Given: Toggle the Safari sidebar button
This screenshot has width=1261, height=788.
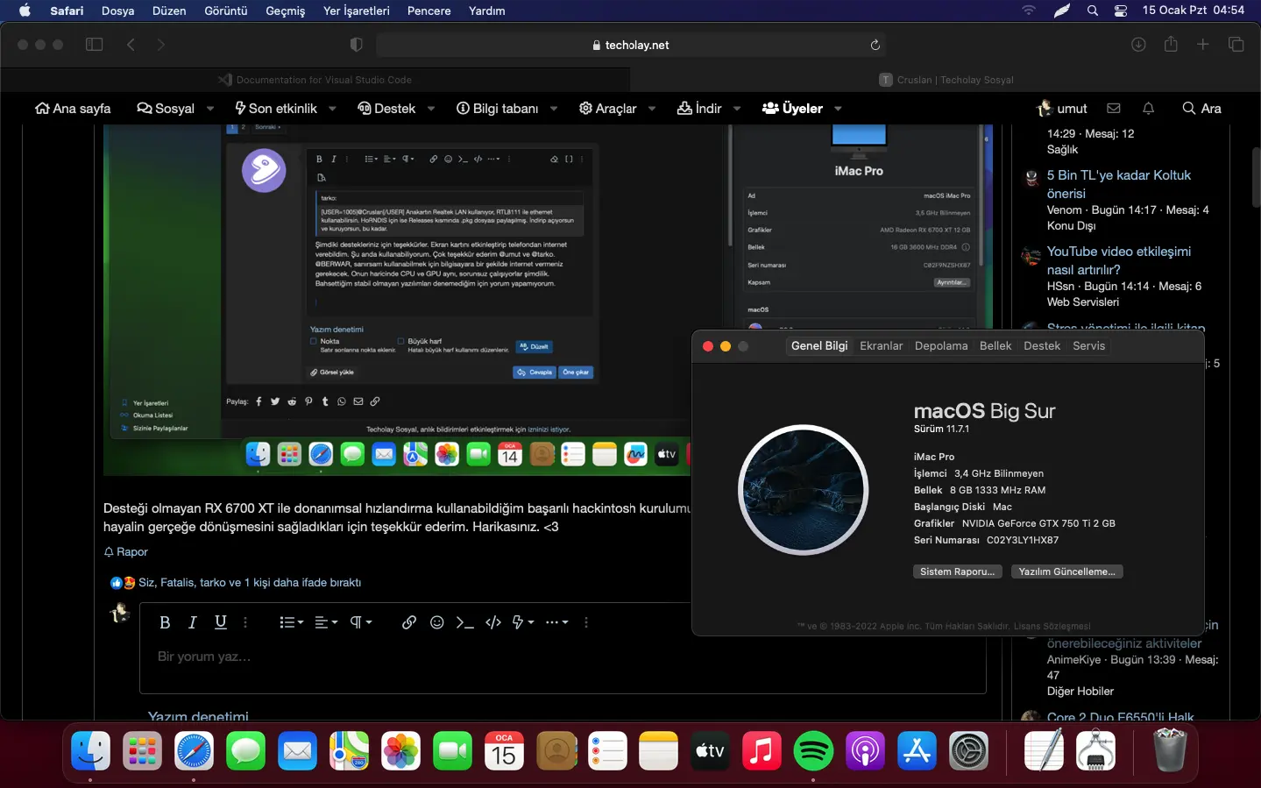Looking at the screenshot, I should click(95, 45).
